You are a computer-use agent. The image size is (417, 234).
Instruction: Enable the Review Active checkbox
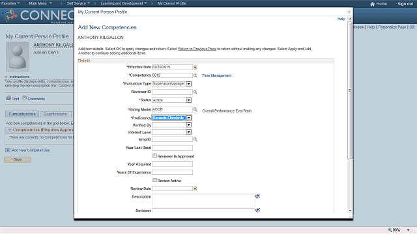tap(154, 180)
